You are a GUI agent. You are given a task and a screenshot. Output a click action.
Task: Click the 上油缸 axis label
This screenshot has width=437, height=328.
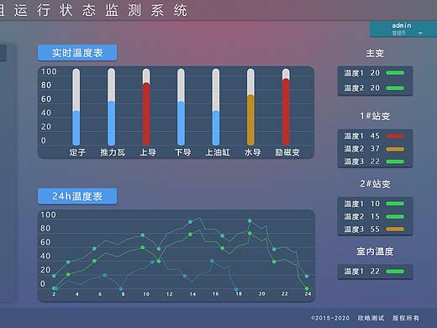click(x=218, y=152)
